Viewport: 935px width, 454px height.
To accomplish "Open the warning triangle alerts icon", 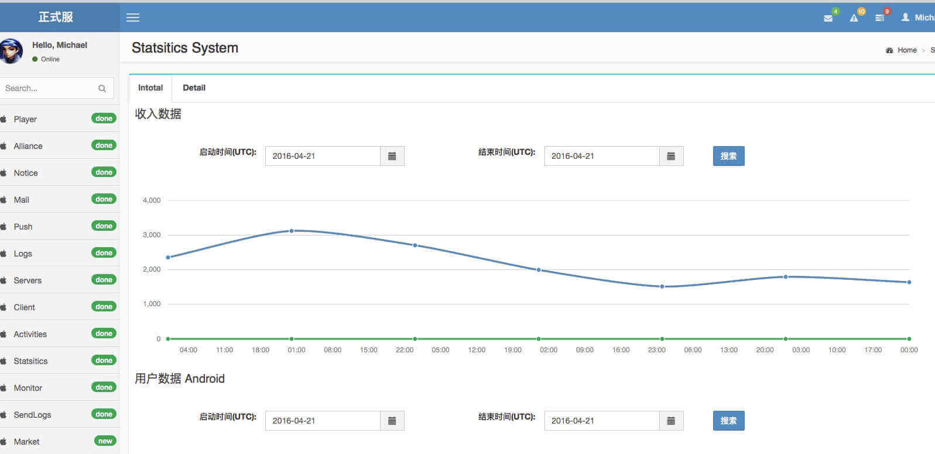I will 854,18.
